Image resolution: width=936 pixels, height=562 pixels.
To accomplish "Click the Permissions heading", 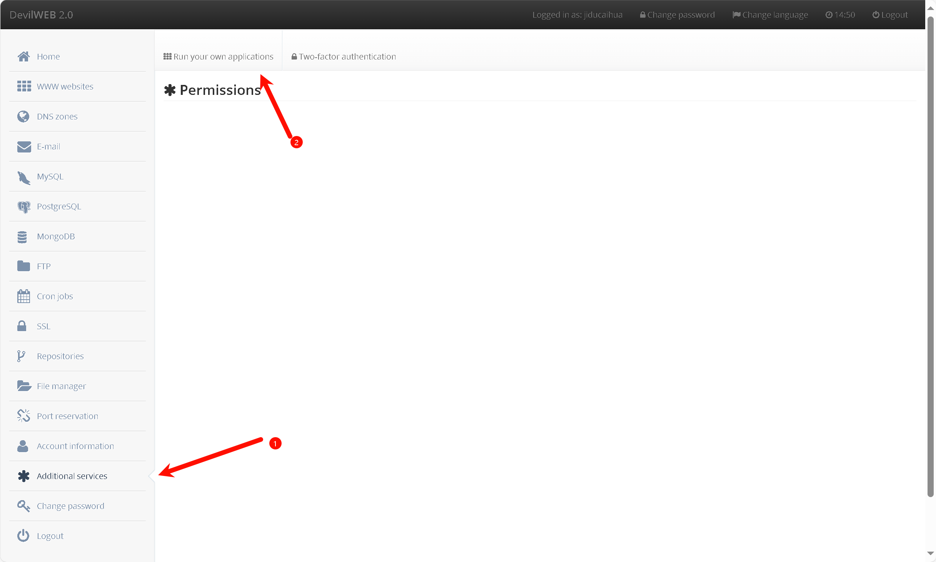I will (x=212, y=90).
